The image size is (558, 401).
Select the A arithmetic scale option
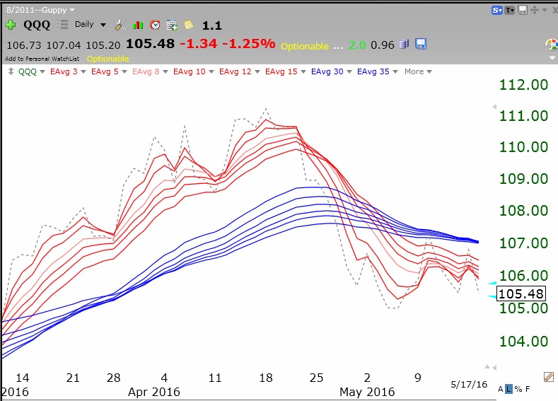(500, 389)
